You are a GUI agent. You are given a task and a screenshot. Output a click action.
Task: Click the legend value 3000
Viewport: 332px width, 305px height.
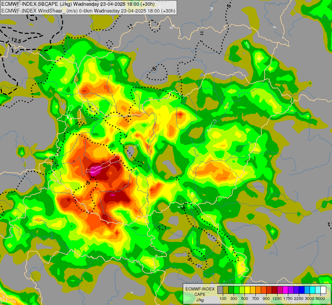[310, 299]
